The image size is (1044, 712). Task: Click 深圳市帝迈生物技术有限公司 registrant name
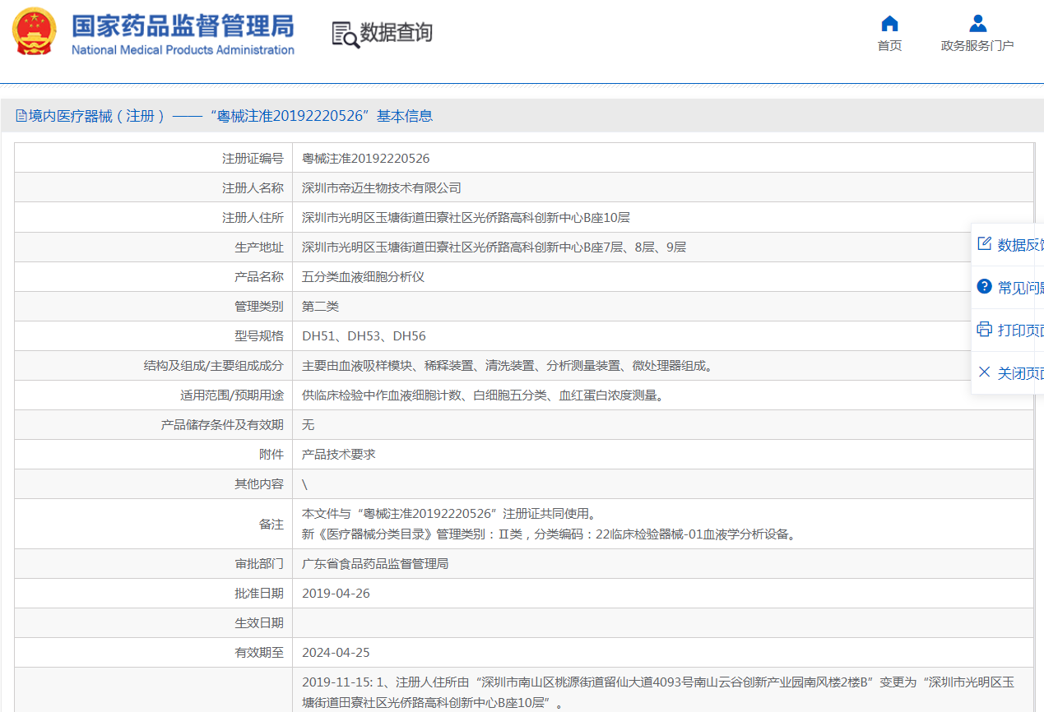point(382,188)
